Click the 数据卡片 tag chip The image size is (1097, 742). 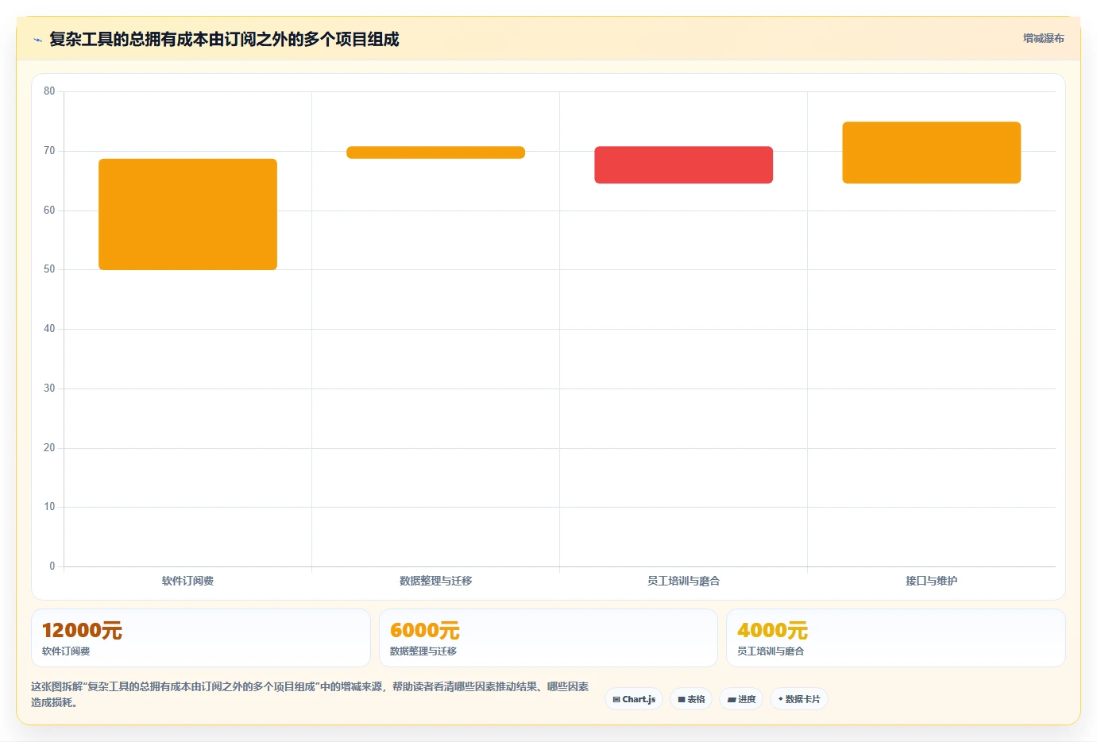pos(799,699)
